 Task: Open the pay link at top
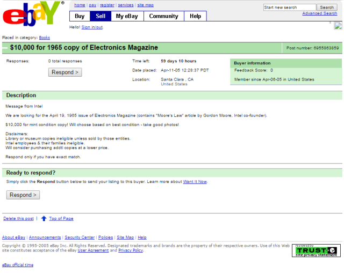click(x=92, y=5)
